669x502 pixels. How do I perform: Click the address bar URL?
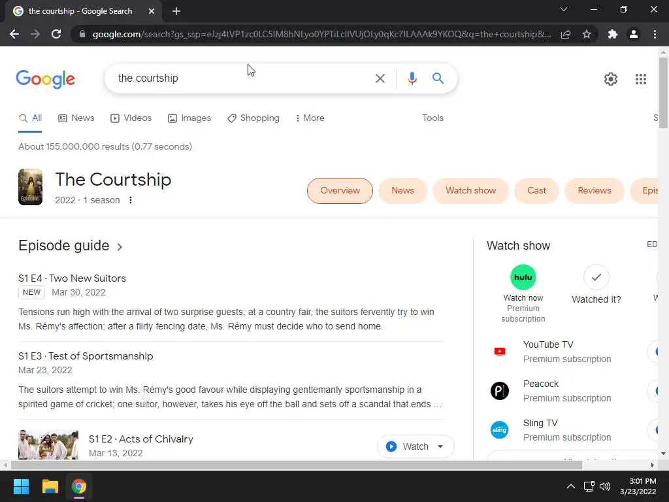[x=321, y=34]
